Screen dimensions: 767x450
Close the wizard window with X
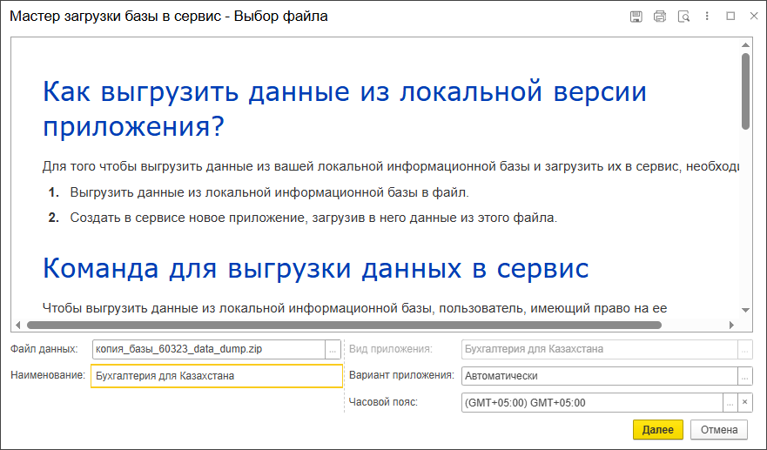click(x=754, y=17)
